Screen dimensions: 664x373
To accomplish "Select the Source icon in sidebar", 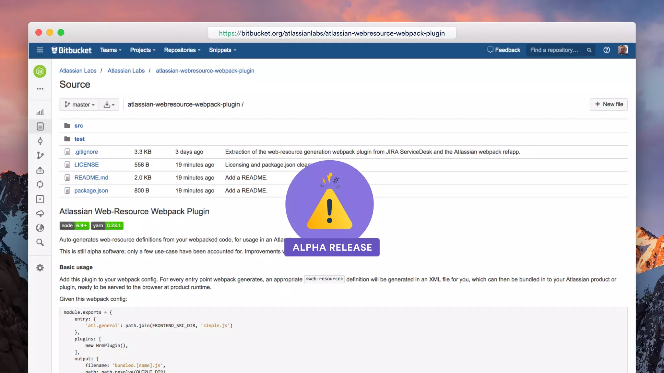I will pyautogui.click(x=40, y=127).
